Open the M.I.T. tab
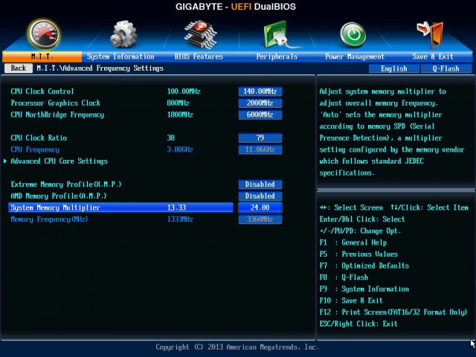Viewport: 476px width, 357px height. coord(42,57)
